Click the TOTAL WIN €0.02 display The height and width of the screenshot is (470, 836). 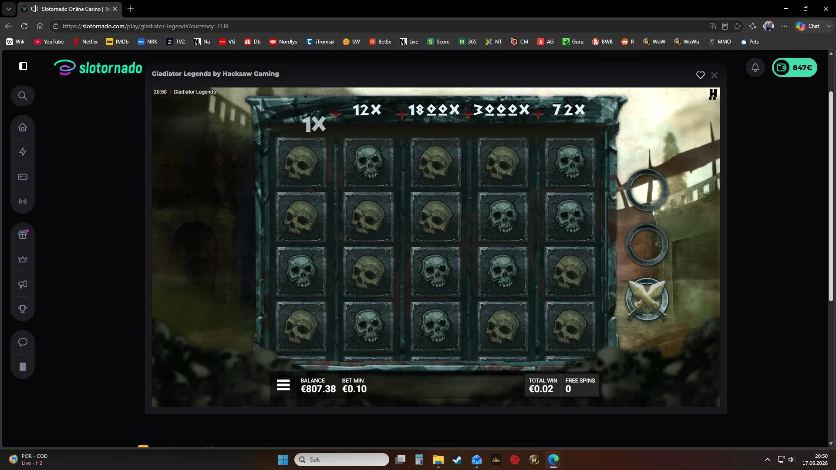[543, 386]
